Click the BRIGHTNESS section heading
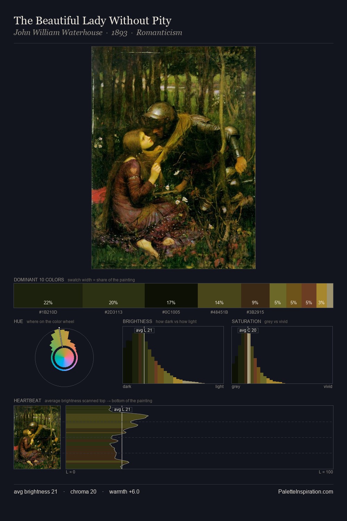 (x=137, y=321)
